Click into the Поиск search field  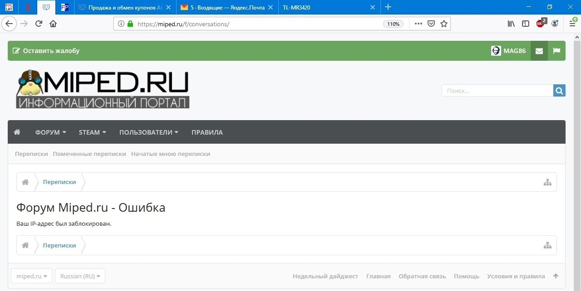[x=497, y=91]
